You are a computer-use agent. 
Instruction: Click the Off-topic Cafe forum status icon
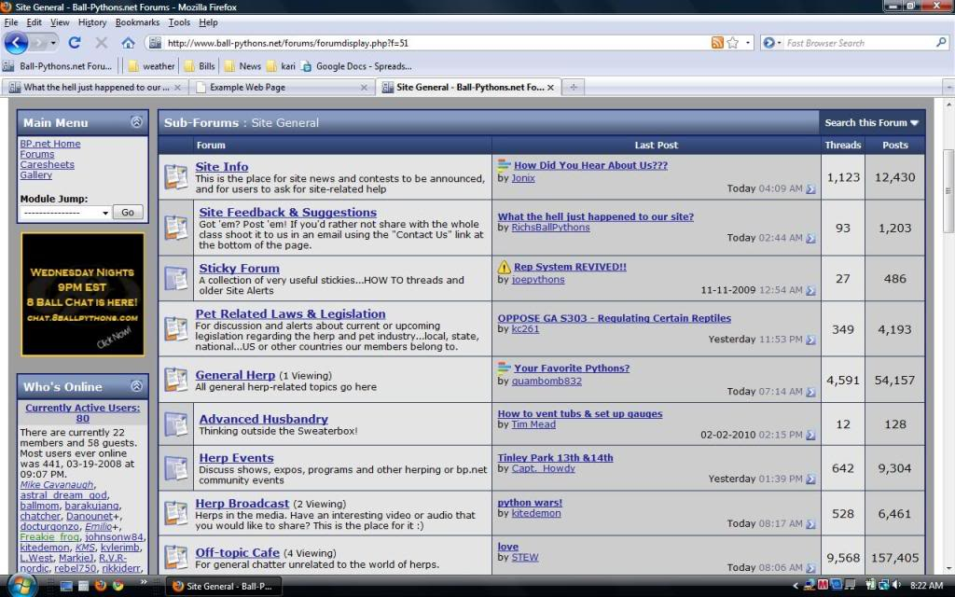click(176, 558)
